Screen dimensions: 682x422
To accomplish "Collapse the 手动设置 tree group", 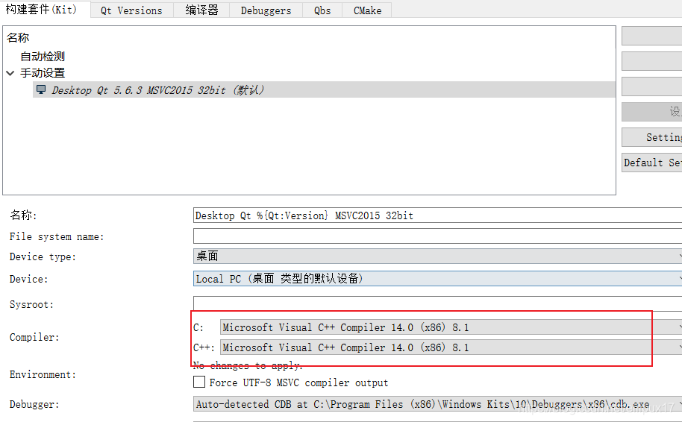I will (10, 73).
